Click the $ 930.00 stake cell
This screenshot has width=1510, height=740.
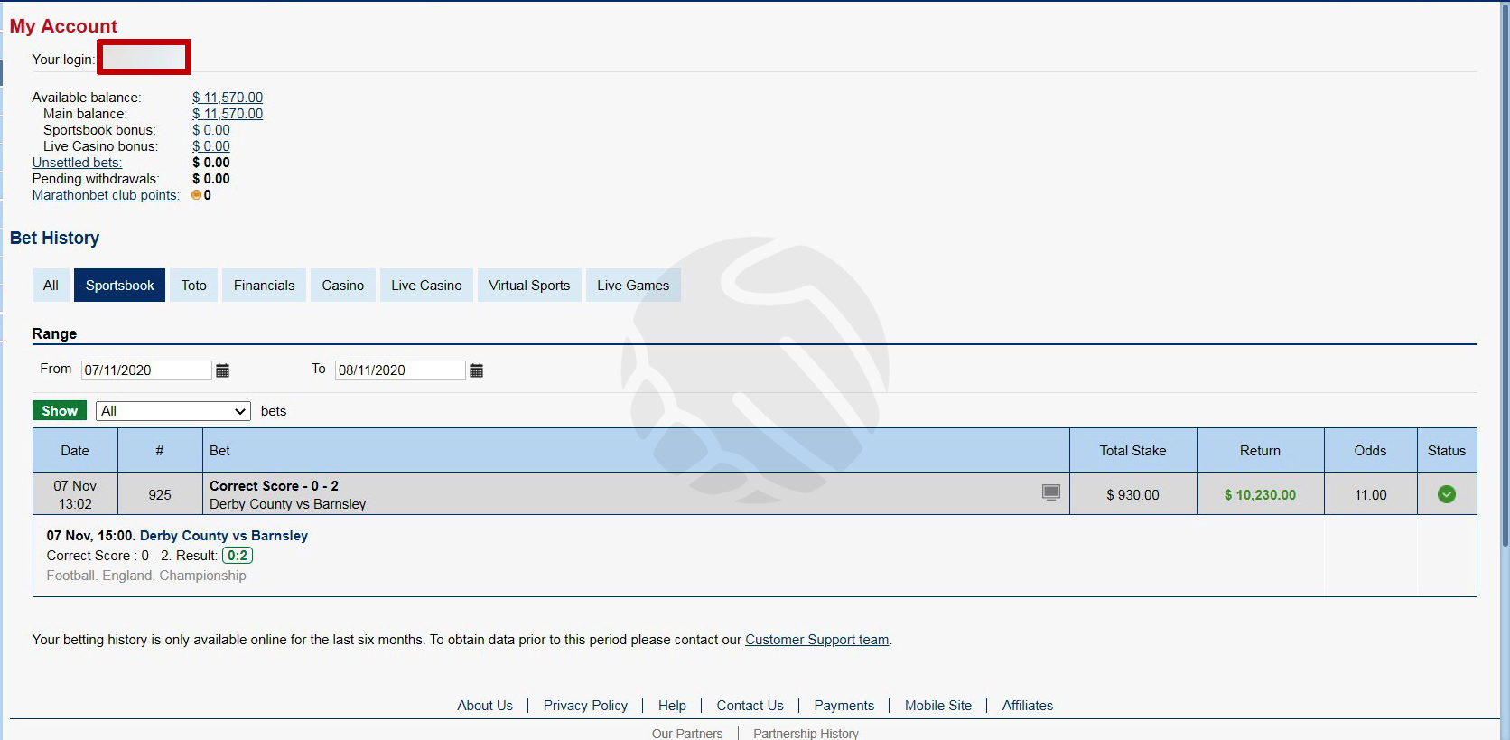[x=1133, y=495]
